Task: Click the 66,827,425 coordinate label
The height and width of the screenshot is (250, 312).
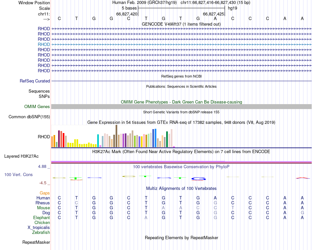Action: click(x=213, y=14)
